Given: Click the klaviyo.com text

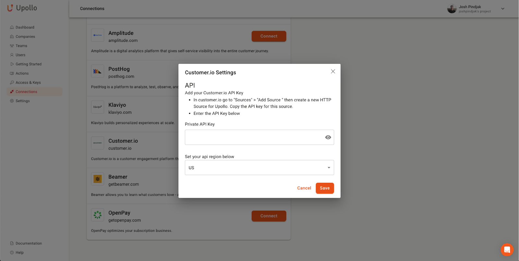Looking at the screenshot, I should 120,113.
